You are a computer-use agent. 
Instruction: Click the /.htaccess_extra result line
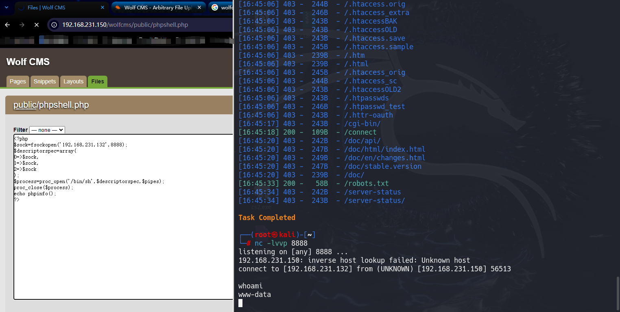tap(324, 13)
